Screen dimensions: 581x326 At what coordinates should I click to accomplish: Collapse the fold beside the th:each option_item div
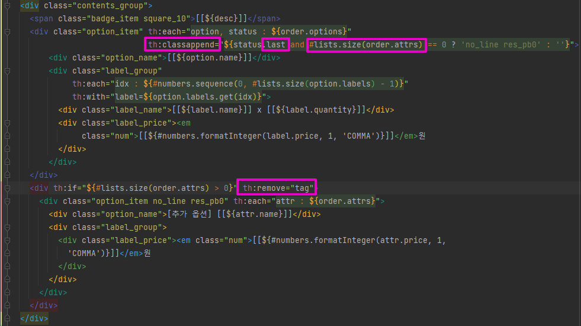[7, 32]
